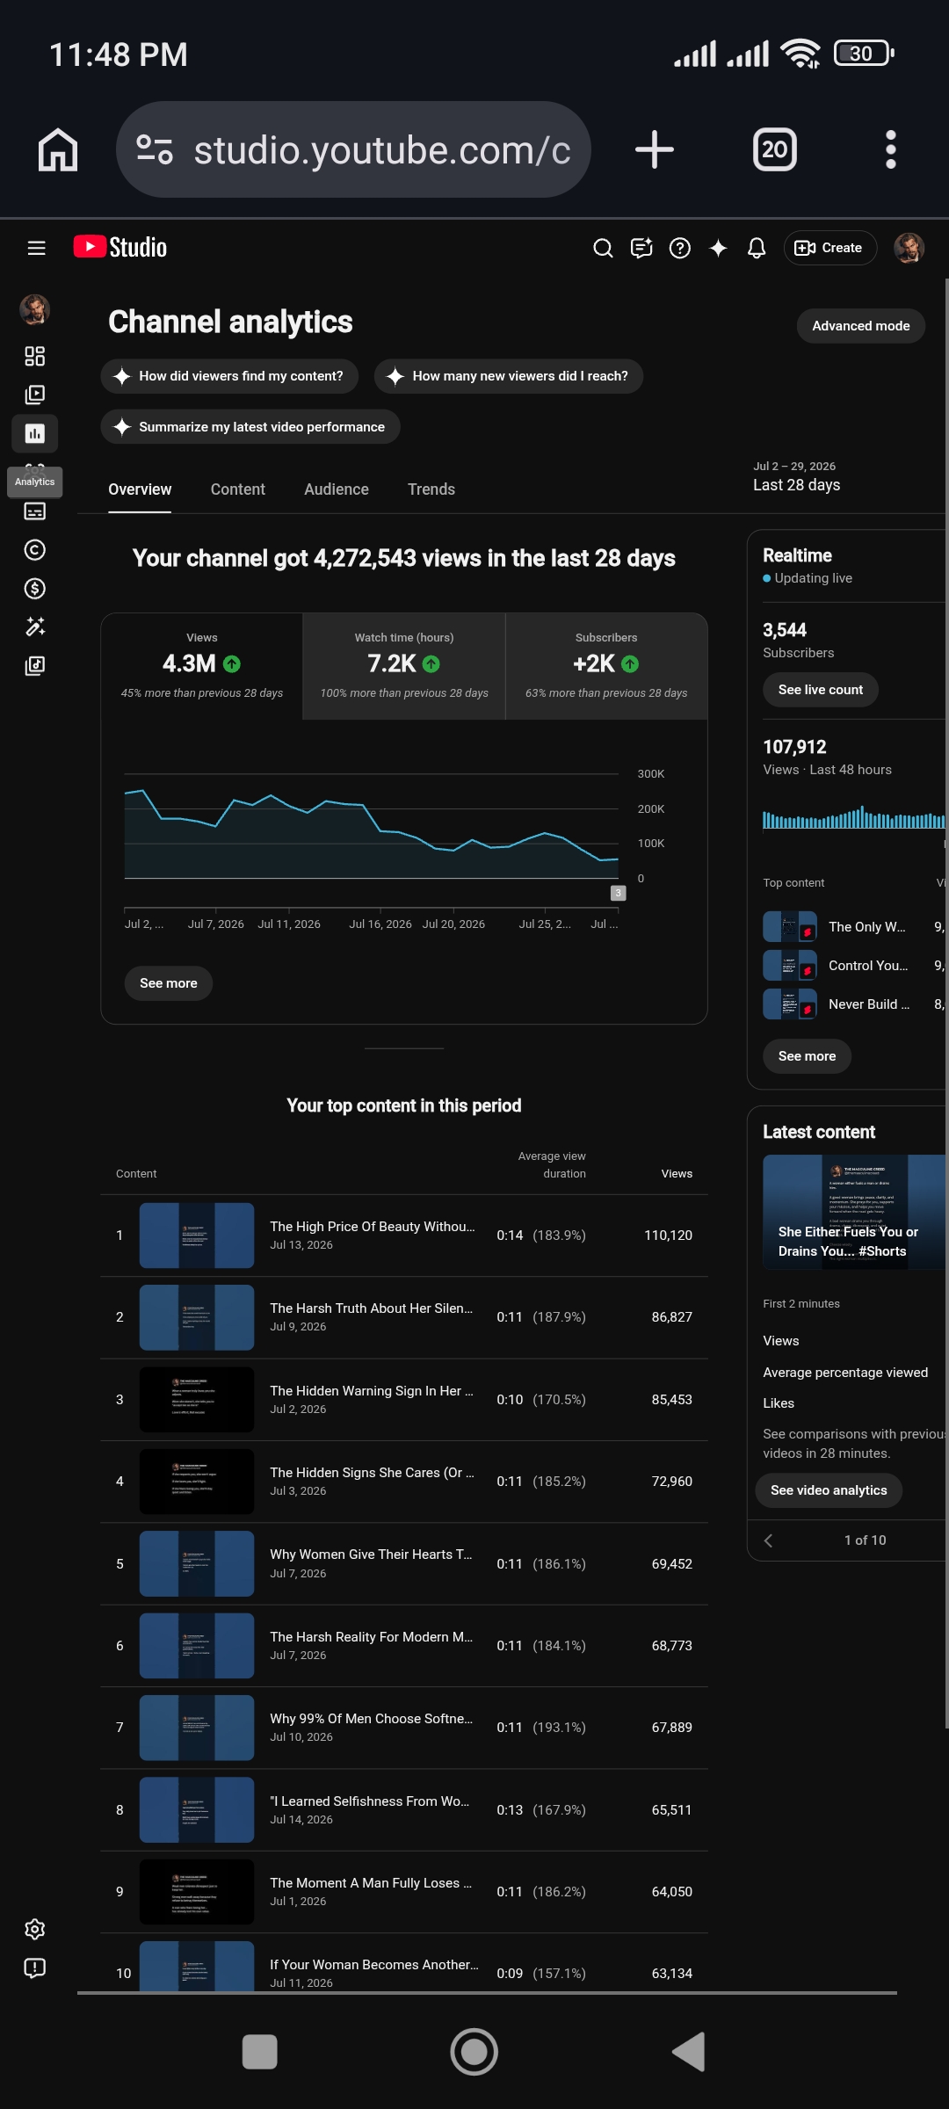Click the Advanced mode button
Viewport: 949px width, 2109px height.
pyautogui.click(x=860, y=326)
